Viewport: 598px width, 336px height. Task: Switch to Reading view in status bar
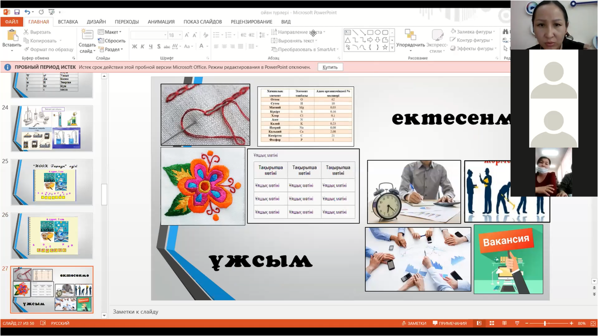coord(504,323)
